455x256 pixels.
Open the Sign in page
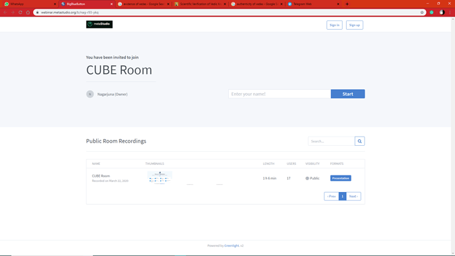click(334, 25)
